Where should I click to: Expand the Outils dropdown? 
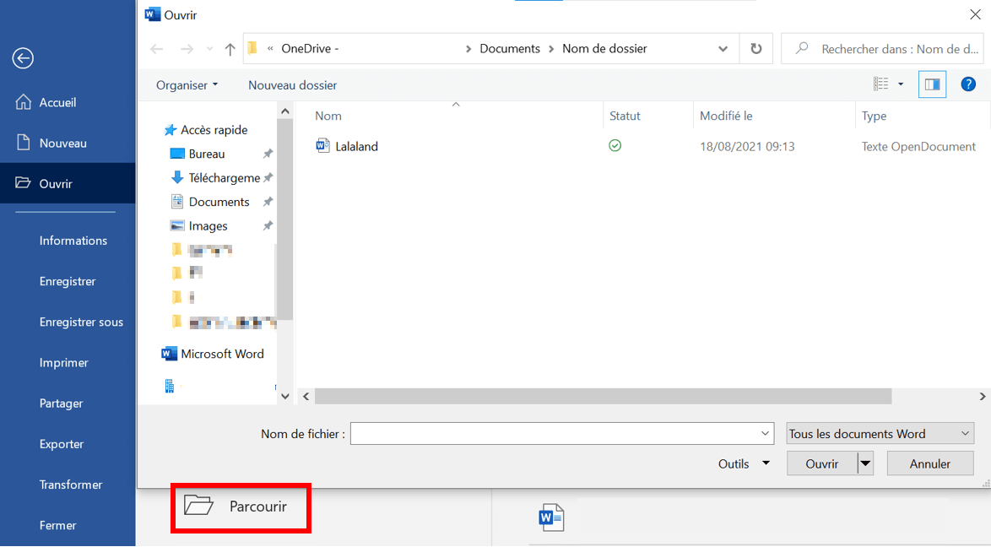[x=743, y=463]
